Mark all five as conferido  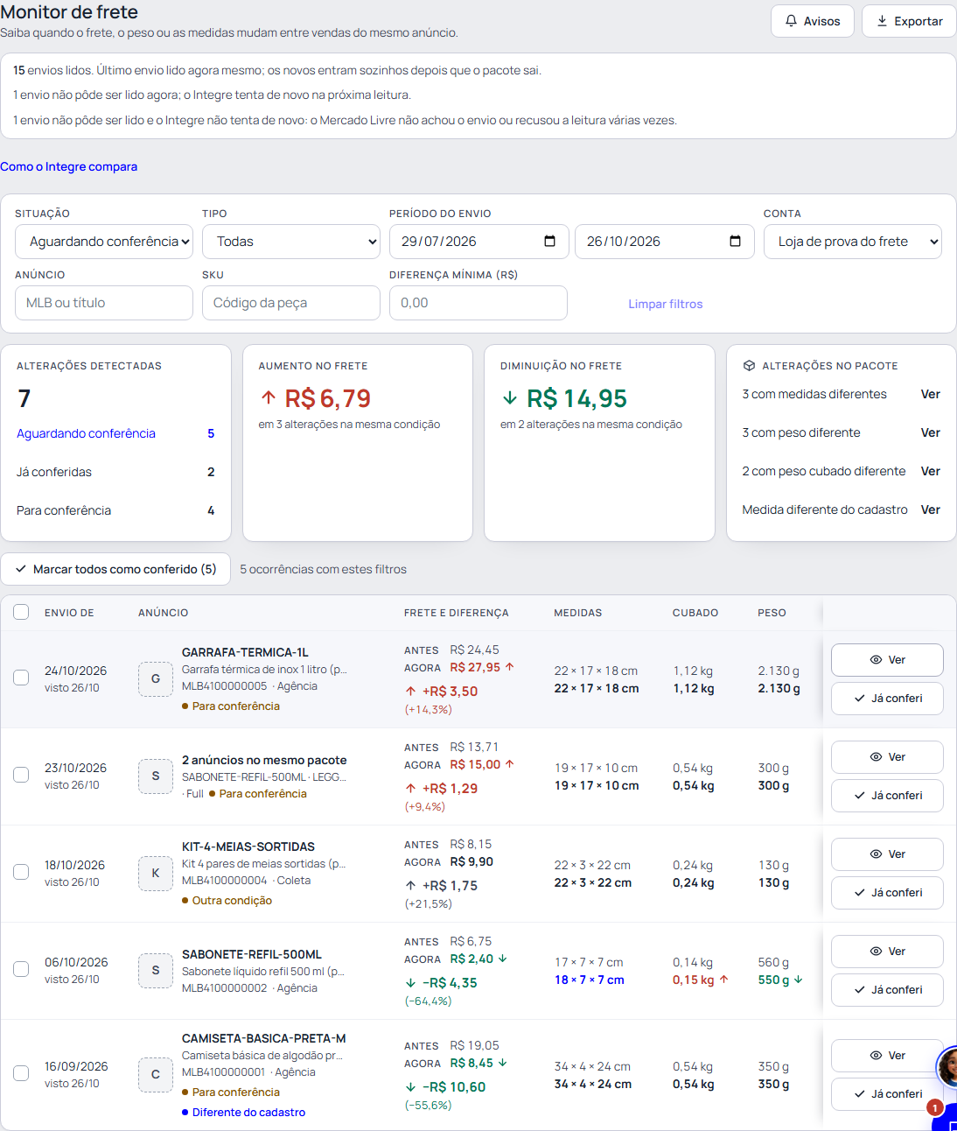pyautogui.click(x=115, y=569)
